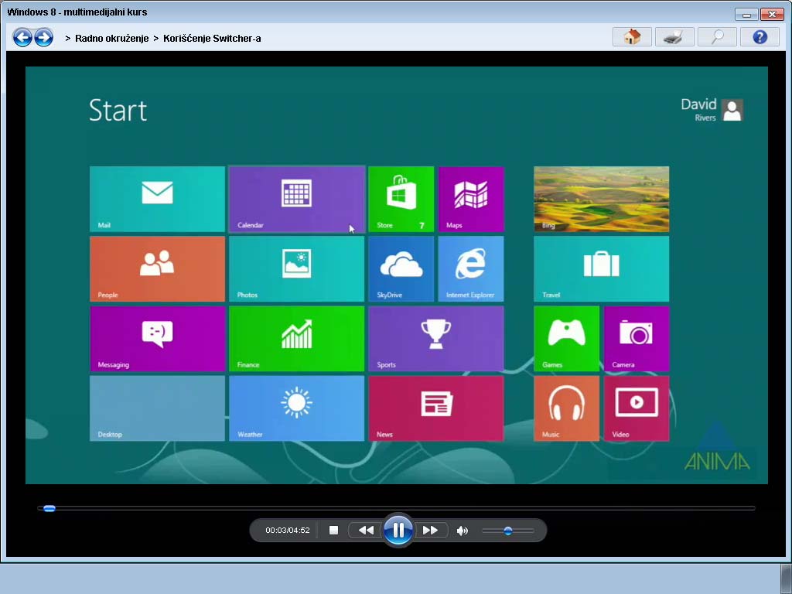Open help via the question mark icon
This screenshot has width=792, height=594.
coord(759,36)
